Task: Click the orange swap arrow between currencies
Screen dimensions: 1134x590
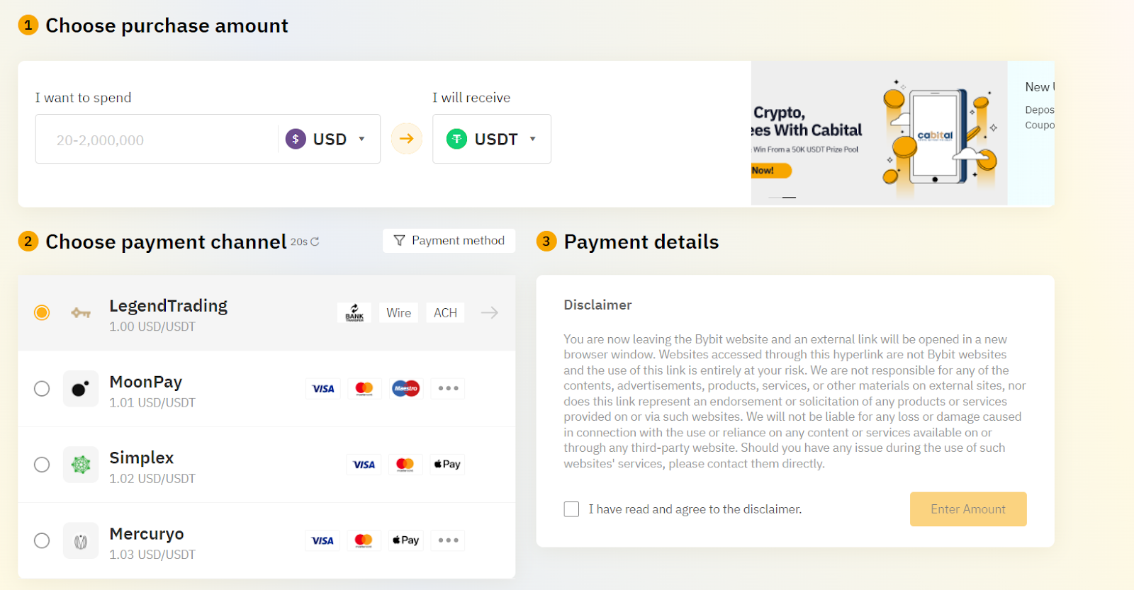Action: (406, 139)
